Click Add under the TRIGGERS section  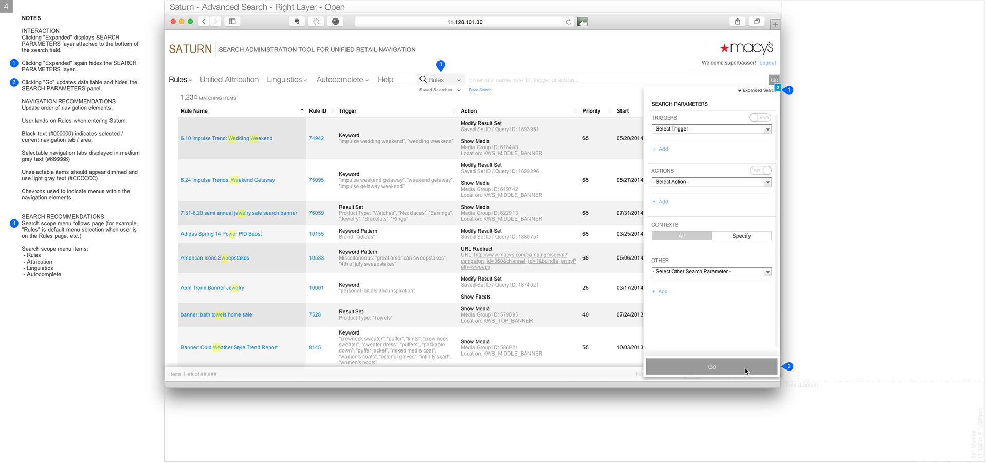661,149
